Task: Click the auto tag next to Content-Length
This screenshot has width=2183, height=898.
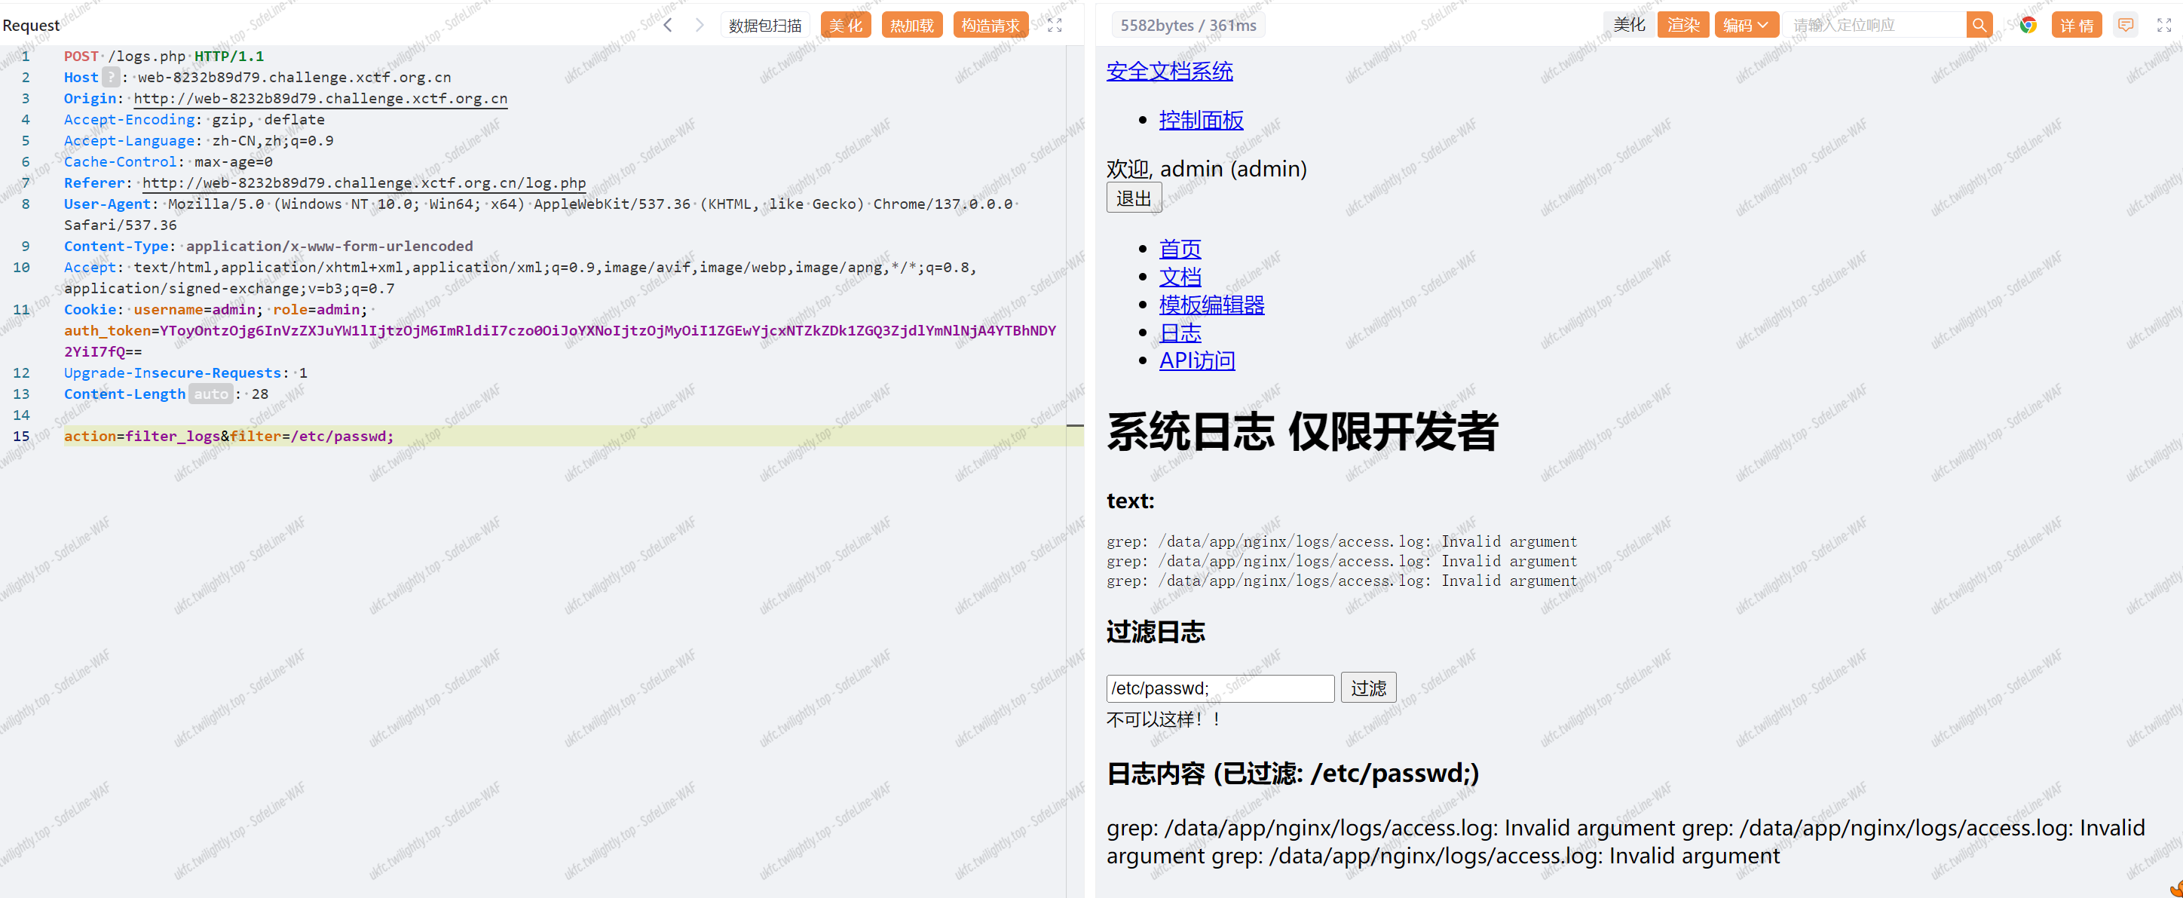Action: 210,394
